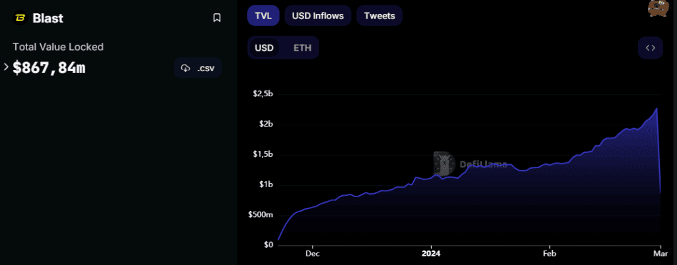Click the Total Value Locked label
Image resolution: width=677 pixels, height=265 pixels.
point(58,47)
